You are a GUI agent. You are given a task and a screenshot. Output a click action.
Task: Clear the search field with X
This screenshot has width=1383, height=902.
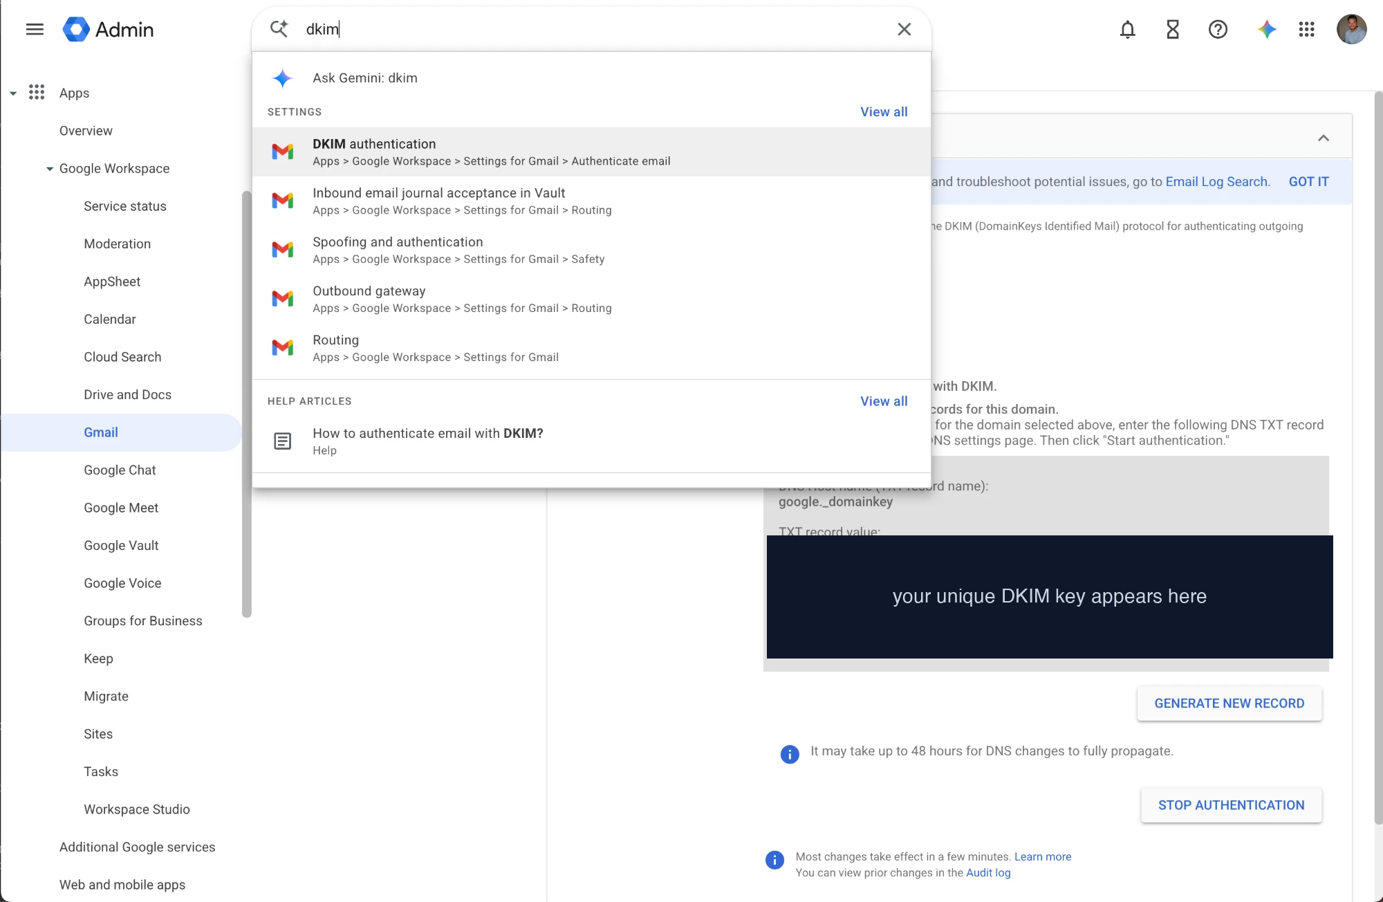pyautogui.click(x=904, y=29)
